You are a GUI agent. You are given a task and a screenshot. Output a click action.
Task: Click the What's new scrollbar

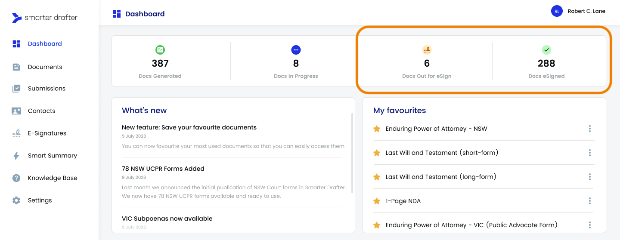(x=352, y=153)
